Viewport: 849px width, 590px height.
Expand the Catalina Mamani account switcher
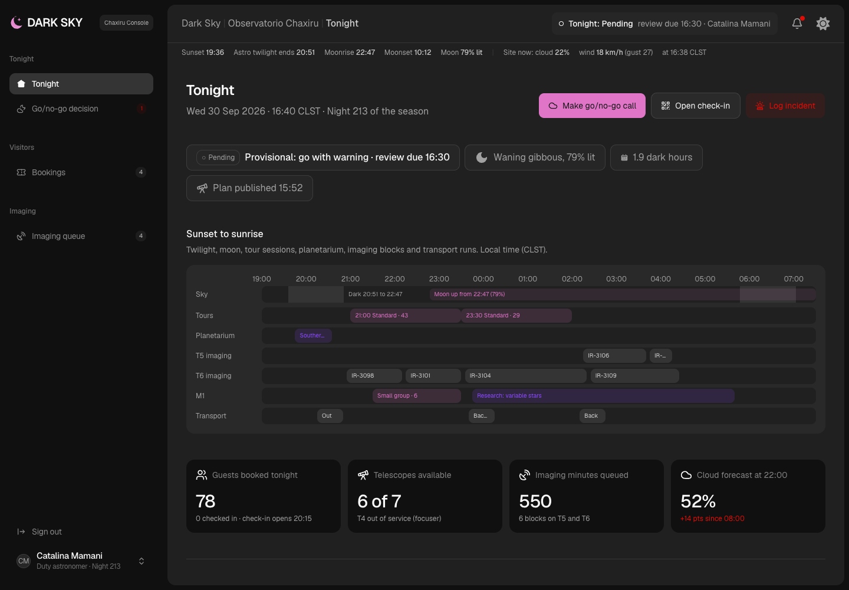[141, 561]
